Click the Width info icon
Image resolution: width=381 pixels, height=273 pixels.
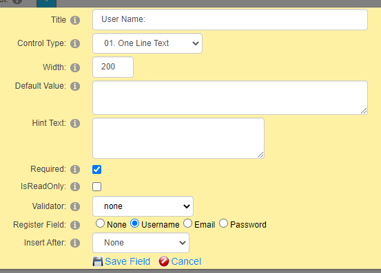click(x=75, y=67)
